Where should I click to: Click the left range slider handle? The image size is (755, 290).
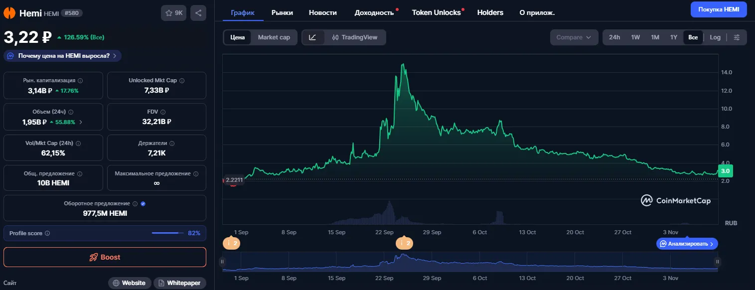click(222, 262)
